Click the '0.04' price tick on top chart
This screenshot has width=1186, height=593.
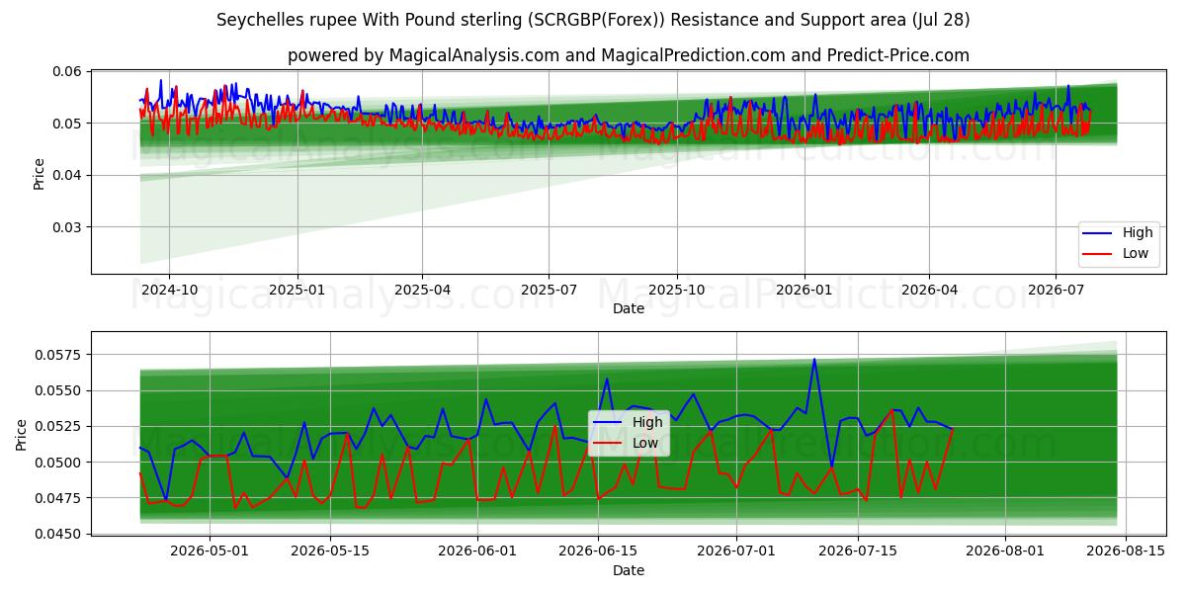click(67, 175)
